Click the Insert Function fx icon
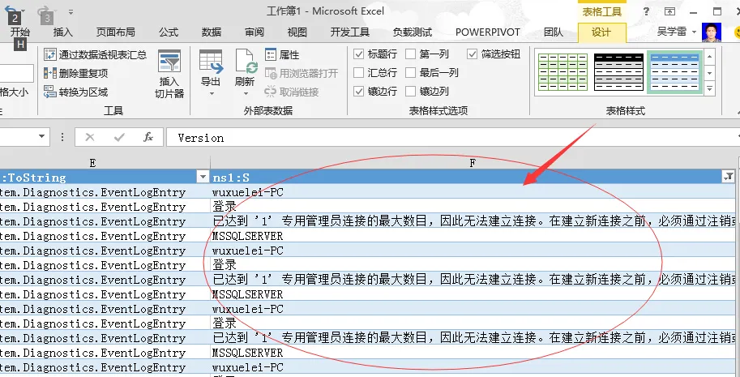740x377 pixels. [x=148, y=137]
